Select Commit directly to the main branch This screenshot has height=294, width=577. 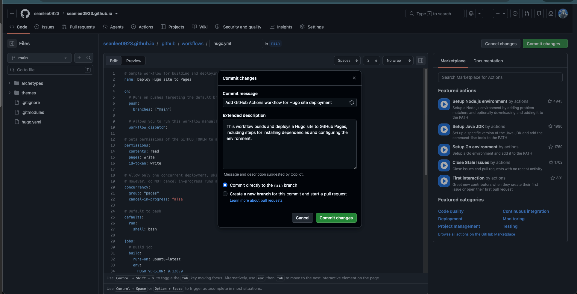point(225,185)
